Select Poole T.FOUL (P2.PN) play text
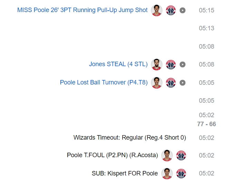The height and width of the screenshot is (182, 225). coord(112,155)
